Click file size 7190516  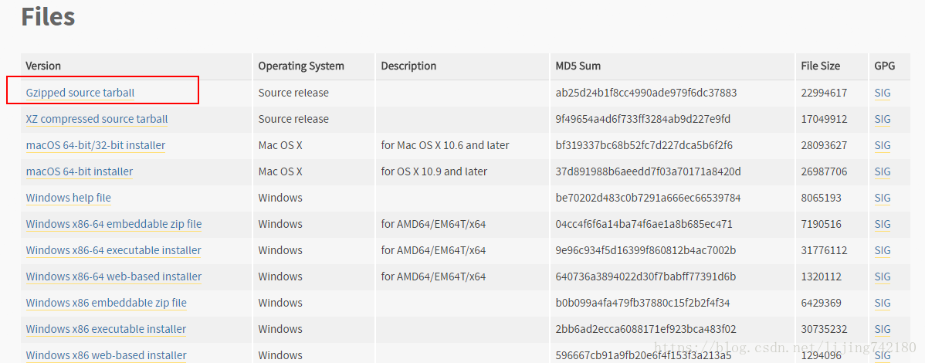(822, 224)
